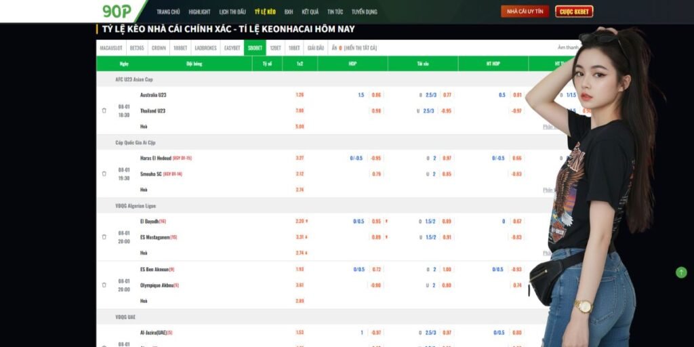Switch to the LADBROKES tab
Viewport: 694px width, 347px height.
coord(205,48)
